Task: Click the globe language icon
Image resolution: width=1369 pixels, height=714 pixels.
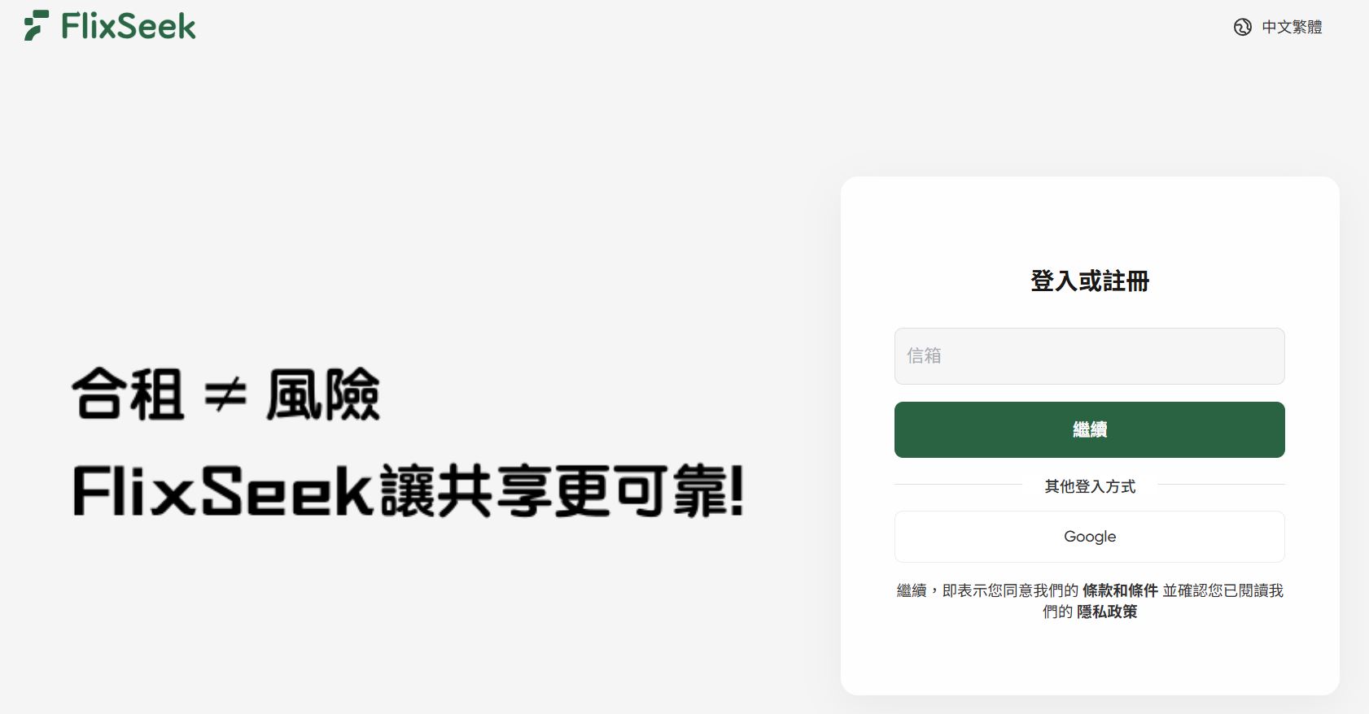Action: coord(1242,27)
